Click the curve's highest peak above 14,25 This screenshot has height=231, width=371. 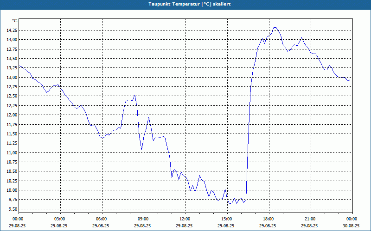tap(275, 27)
